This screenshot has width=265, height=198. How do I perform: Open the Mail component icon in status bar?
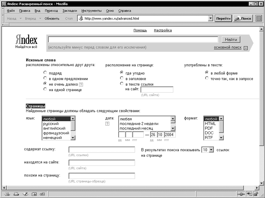pyautogui.click(x=16, y=194)
